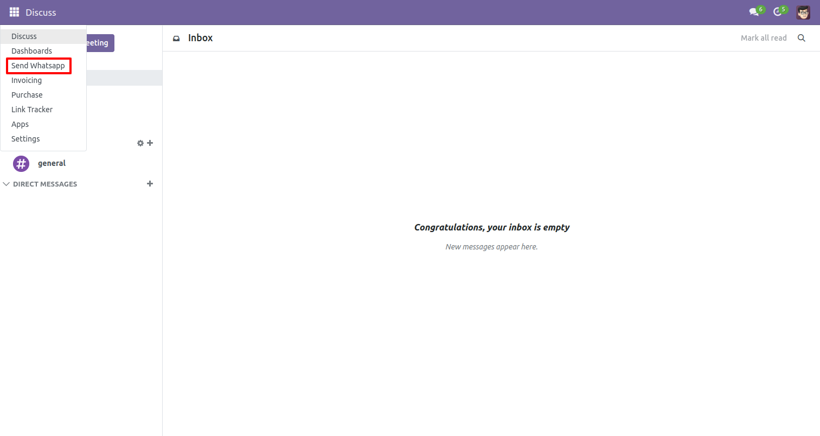Click the Start a meeting button
The width and height of the screenshot is (820, 436).
point(100,43)
